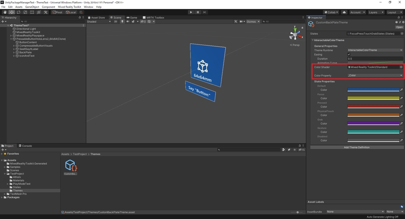Step one frame forward
This screenshot has width=405, height=219.
coord(205,12)
